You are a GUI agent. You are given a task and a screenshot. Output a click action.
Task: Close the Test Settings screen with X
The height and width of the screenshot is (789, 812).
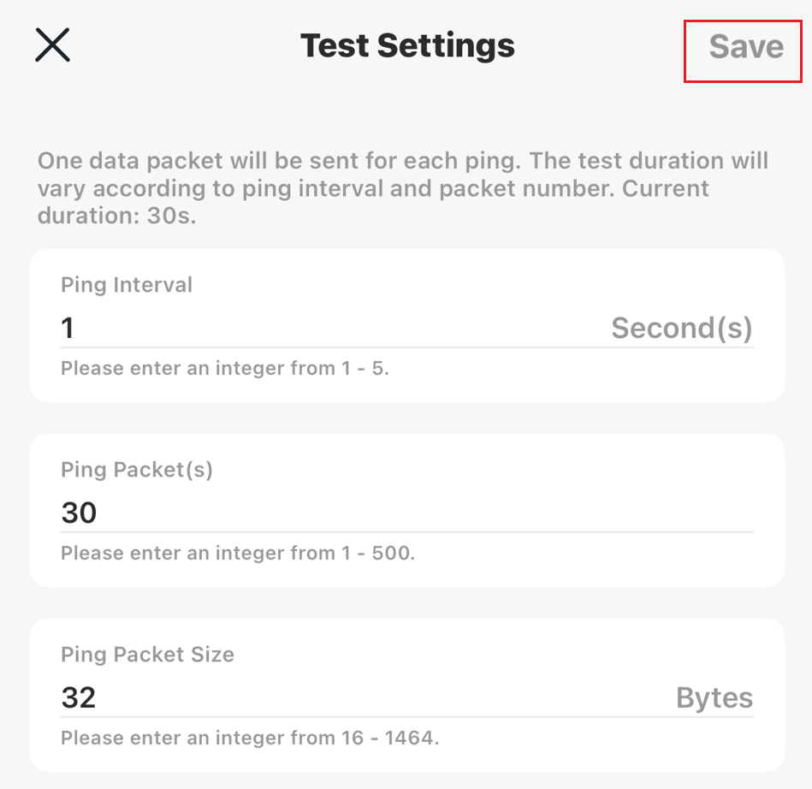coord(52,45)
